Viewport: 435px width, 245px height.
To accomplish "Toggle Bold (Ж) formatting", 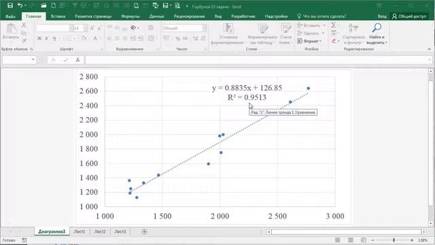I will coord(39,38).
